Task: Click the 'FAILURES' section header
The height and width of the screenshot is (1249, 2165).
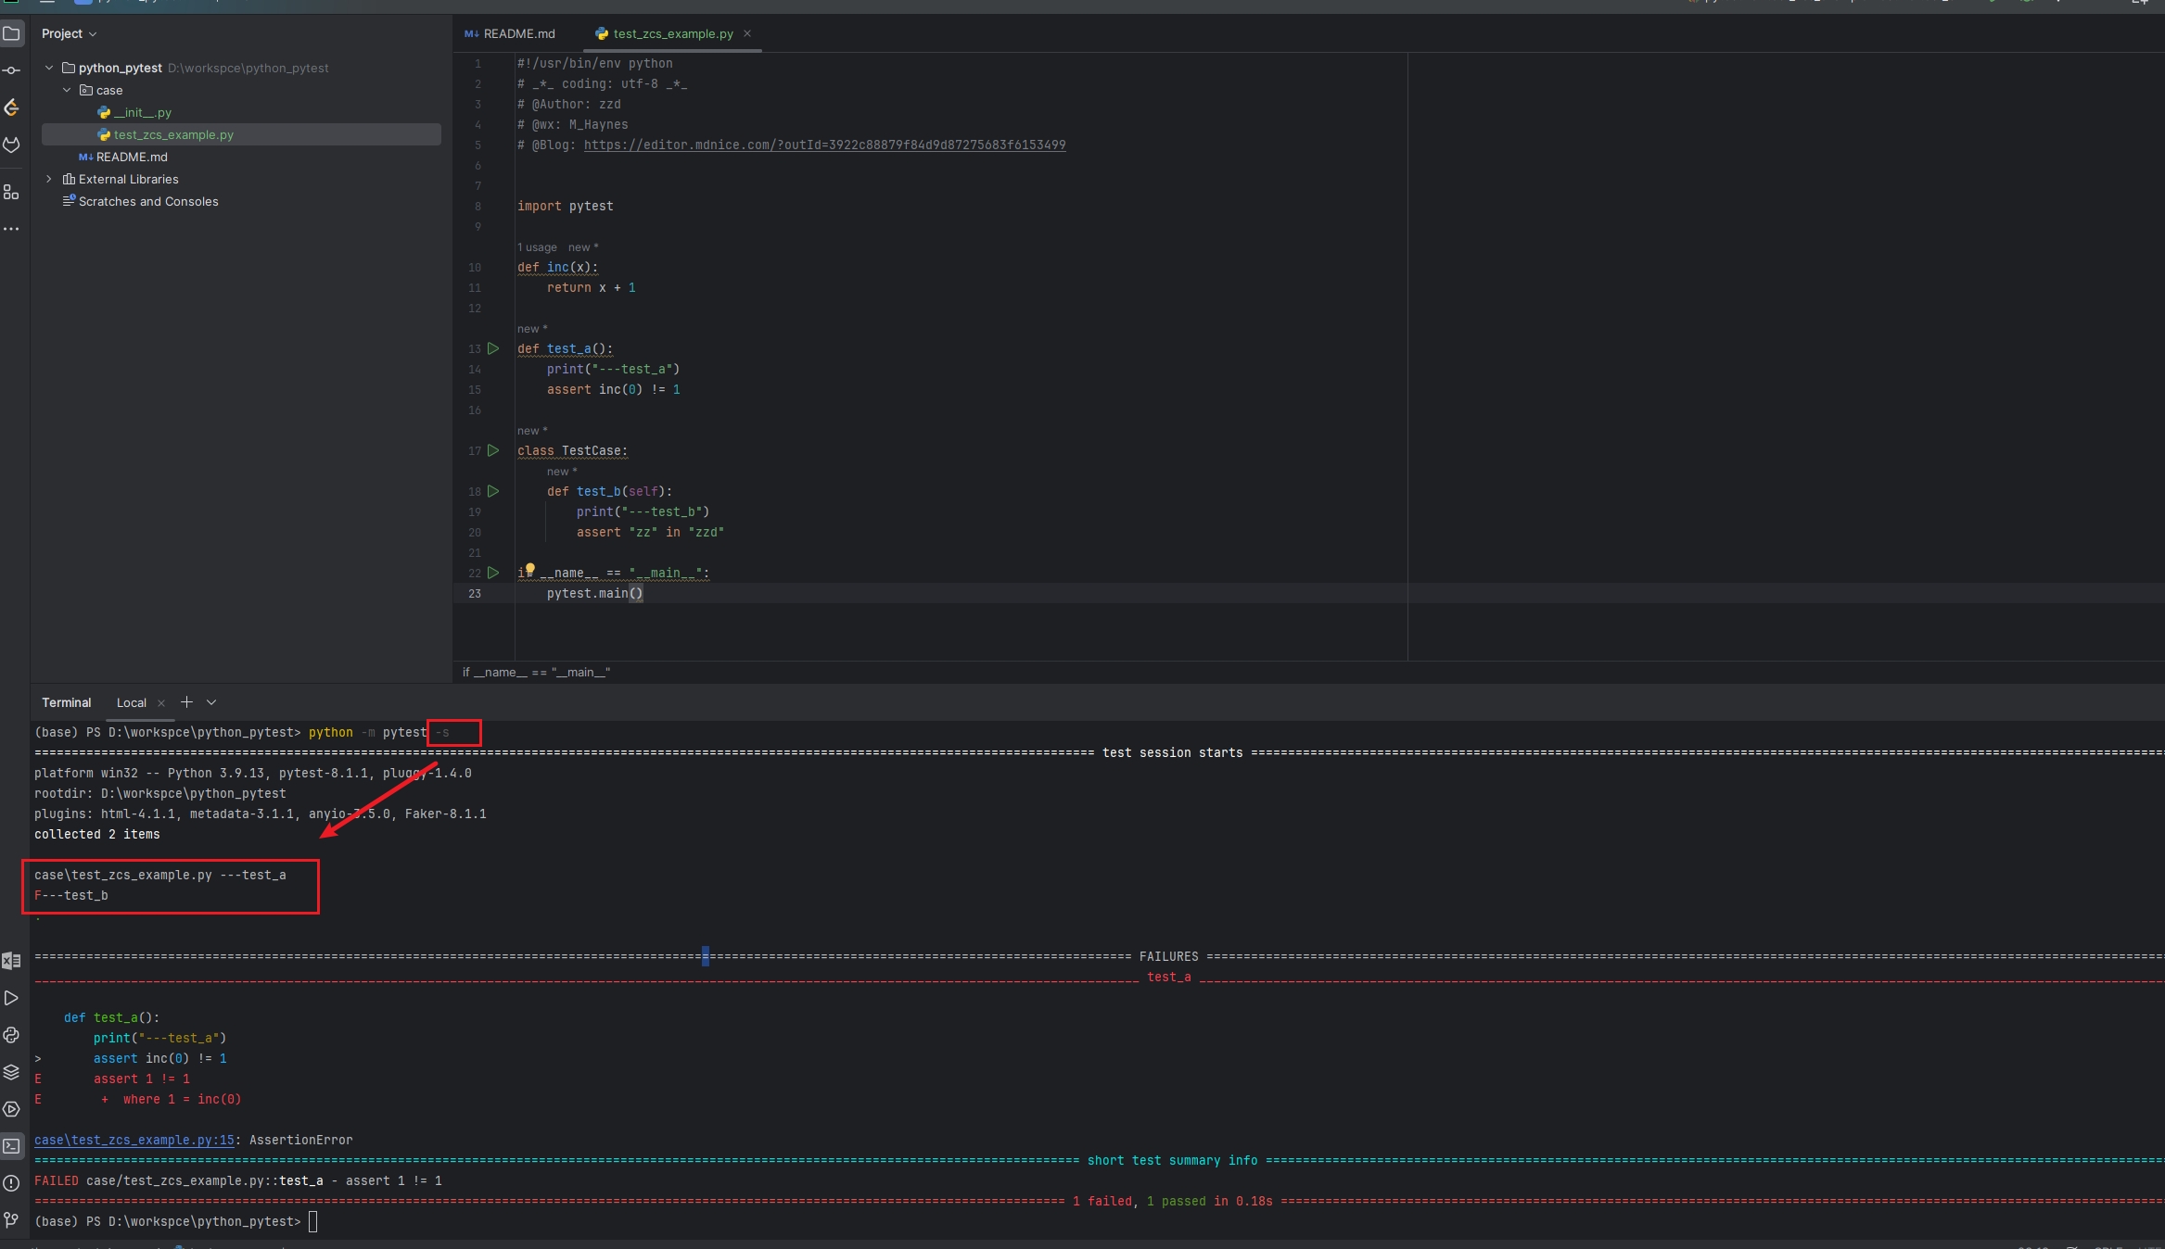Action: click(1169, 956)
